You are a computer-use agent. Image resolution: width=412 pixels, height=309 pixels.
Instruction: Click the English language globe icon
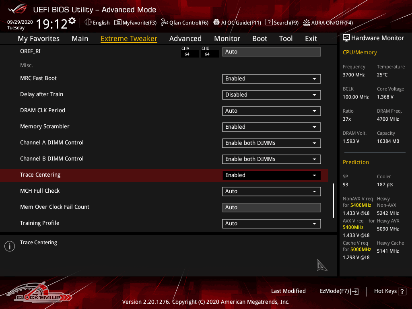(88, 23)
